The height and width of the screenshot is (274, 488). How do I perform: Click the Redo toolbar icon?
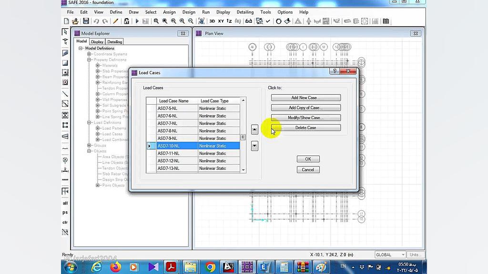pos(105,21)
